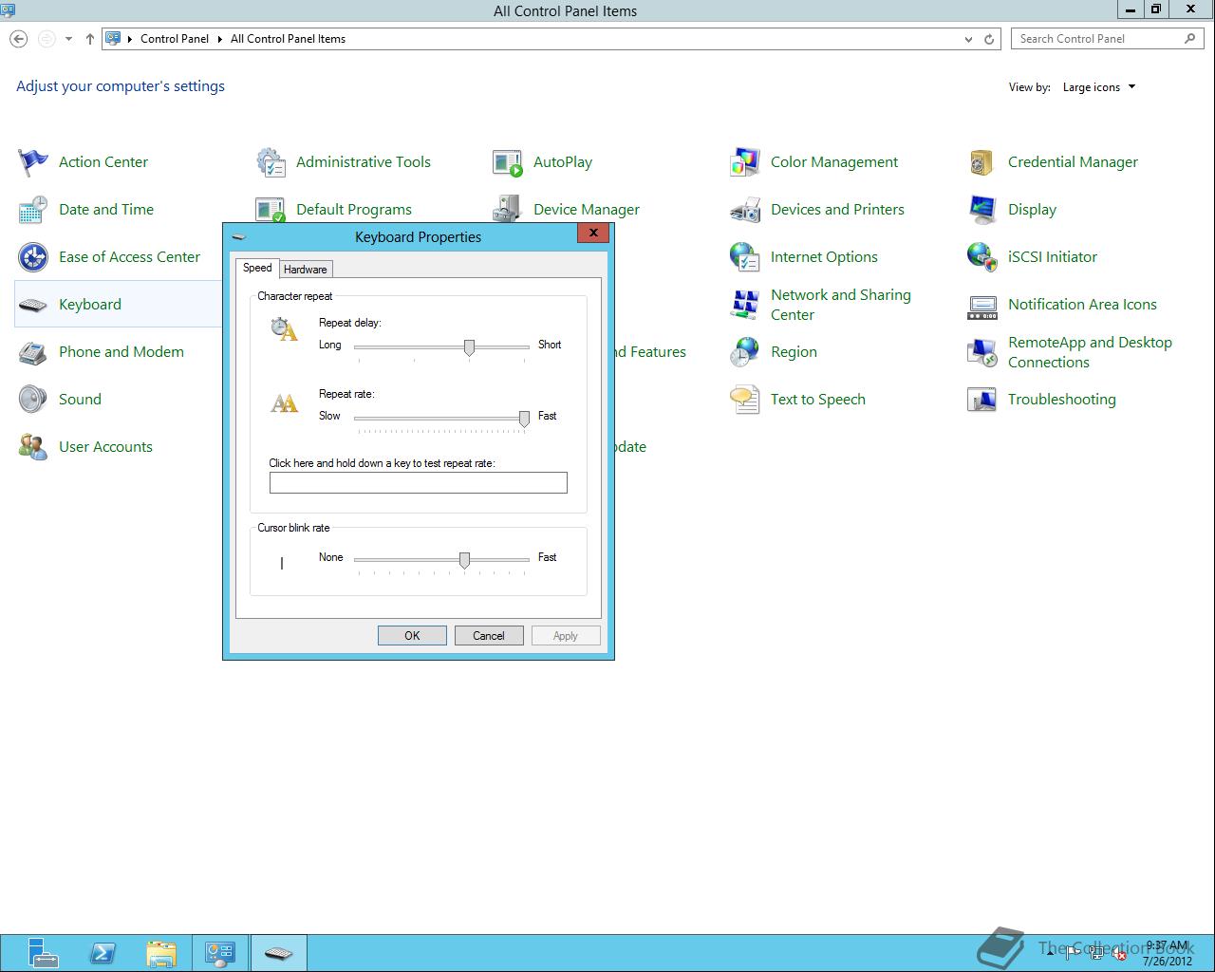
Task: Open Credential Manager safe icon
Action: 982,162
